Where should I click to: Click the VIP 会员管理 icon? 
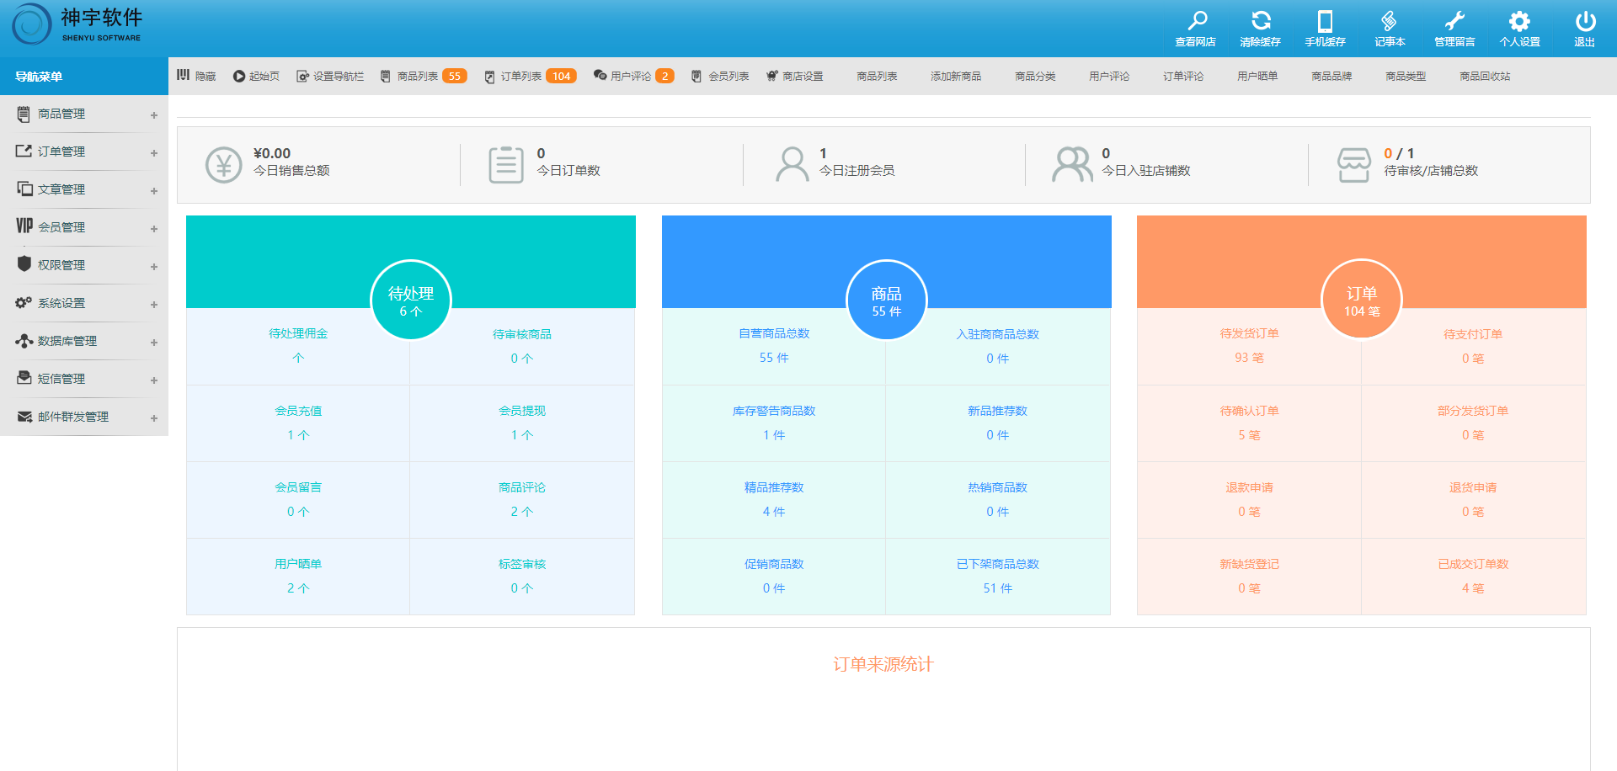[24, 226]
